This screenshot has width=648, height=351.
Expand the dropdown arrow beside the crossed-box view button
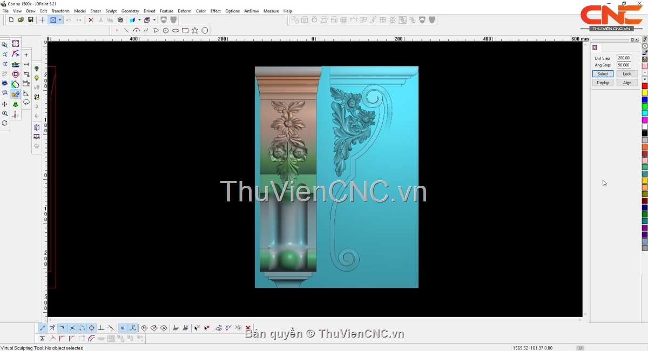point(60,20)
